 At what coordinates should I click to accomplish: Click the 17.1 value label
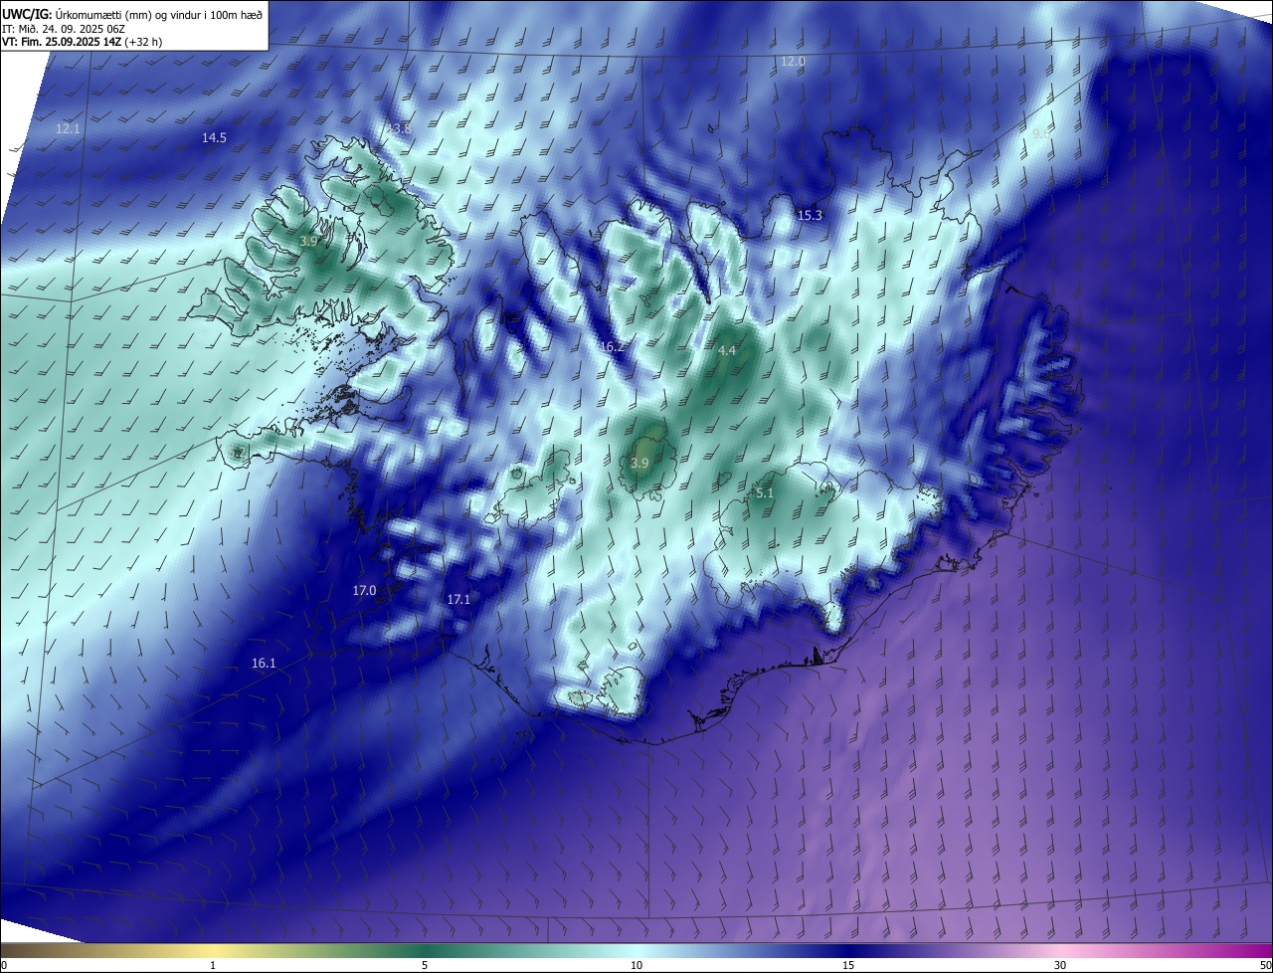point(458,600)
